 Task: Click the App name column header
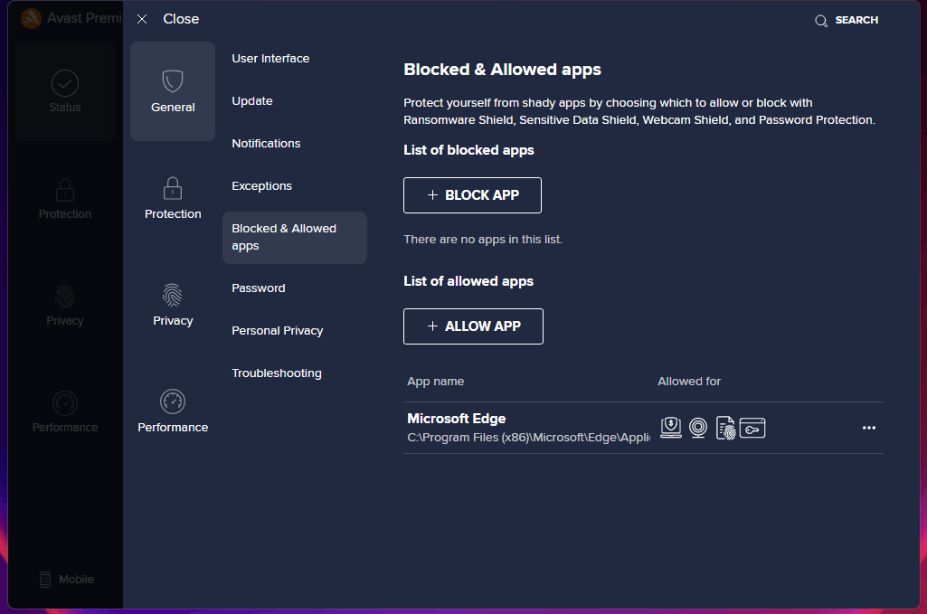(436, 382)
